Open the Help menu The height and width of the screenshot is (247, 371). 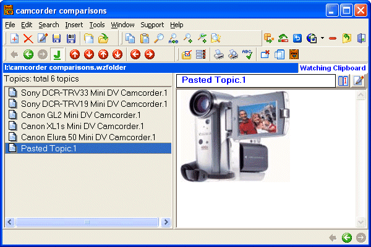176,25
